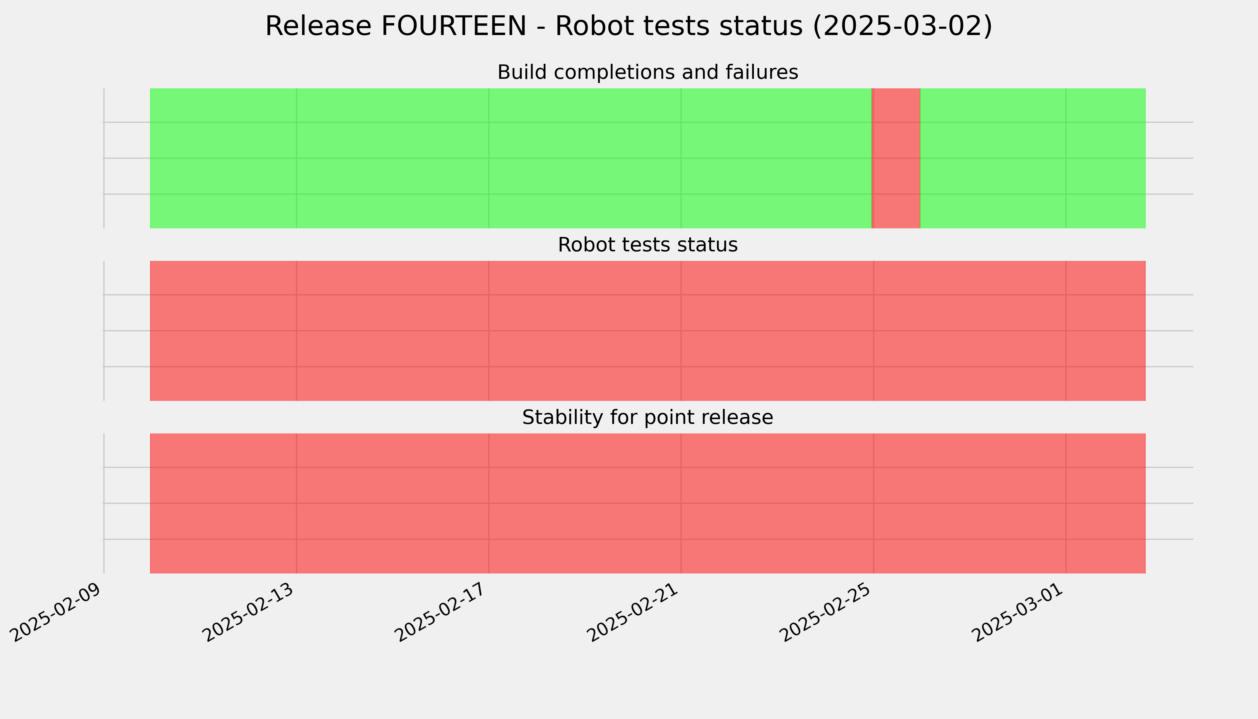The height and width of the screenshot is (719, 1258).
Task: Click the 2025-02-17 gridline in Robot tests chart
Action: pyautogui.click(x=489, y=331)
